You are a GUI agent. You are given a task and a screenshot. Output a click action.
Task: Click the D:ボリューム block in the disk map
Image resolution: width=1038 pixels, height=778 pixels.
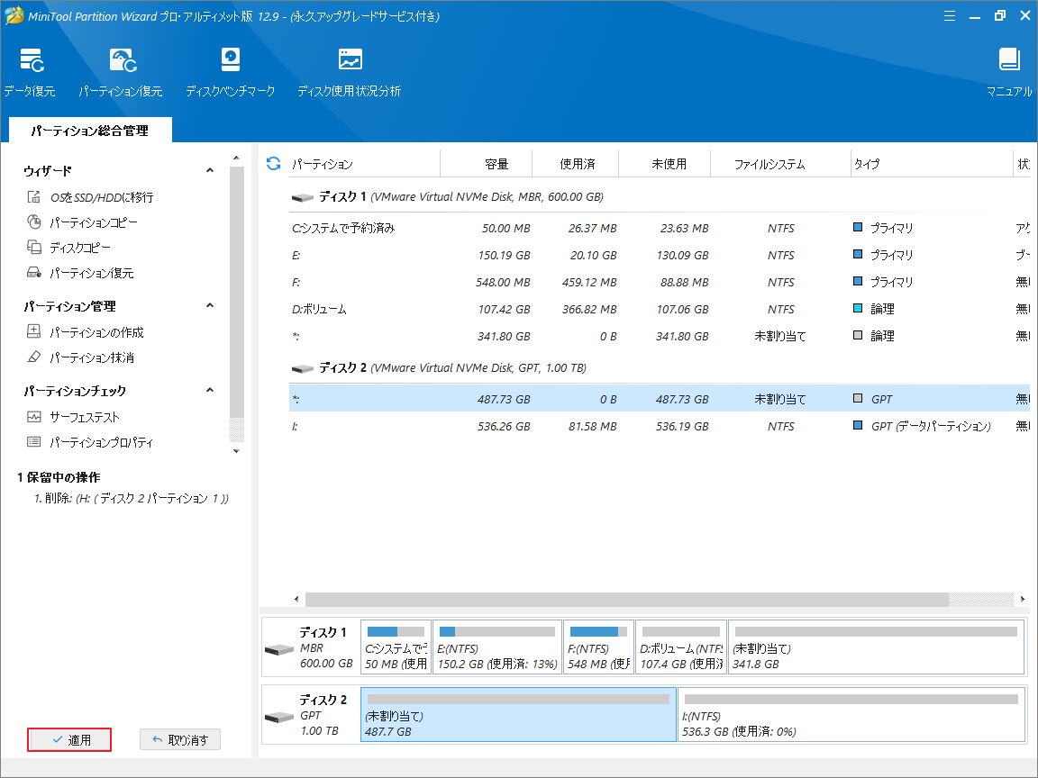click(x=681, y=647)
